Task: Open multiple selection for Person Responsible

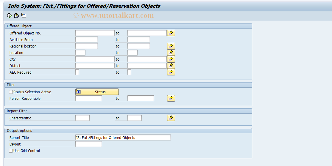Action: pyautogui.click(x=171, y=98)
